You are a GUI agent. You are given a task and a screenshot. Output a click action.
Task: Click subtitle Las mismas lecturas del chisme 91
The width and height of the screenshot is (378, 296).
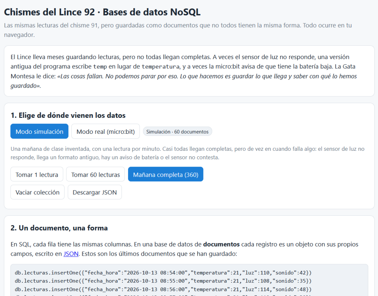[x=178, y=30]
